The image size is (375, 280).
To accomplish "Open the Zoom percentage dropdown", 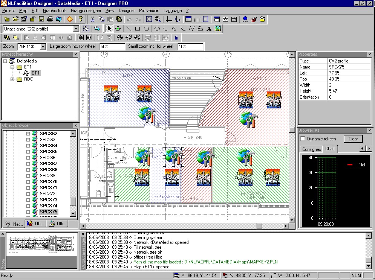I will [43, 47].
